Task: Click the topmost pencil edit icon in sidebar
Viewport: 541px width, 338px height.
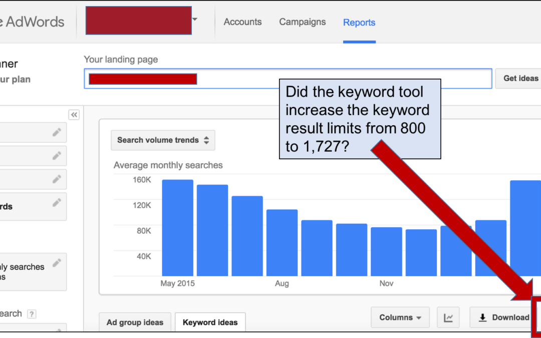Action: (x=57, y=132)
